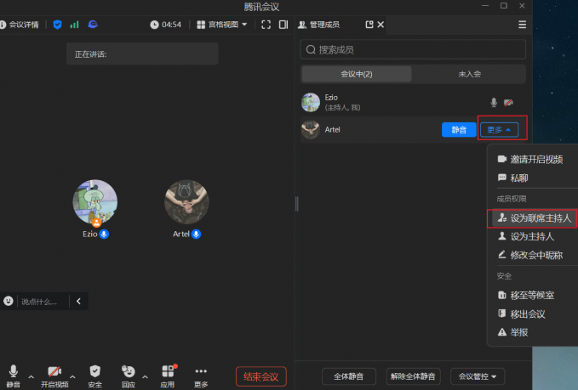Expand audio options arrow beside 静音

point(31,376)
